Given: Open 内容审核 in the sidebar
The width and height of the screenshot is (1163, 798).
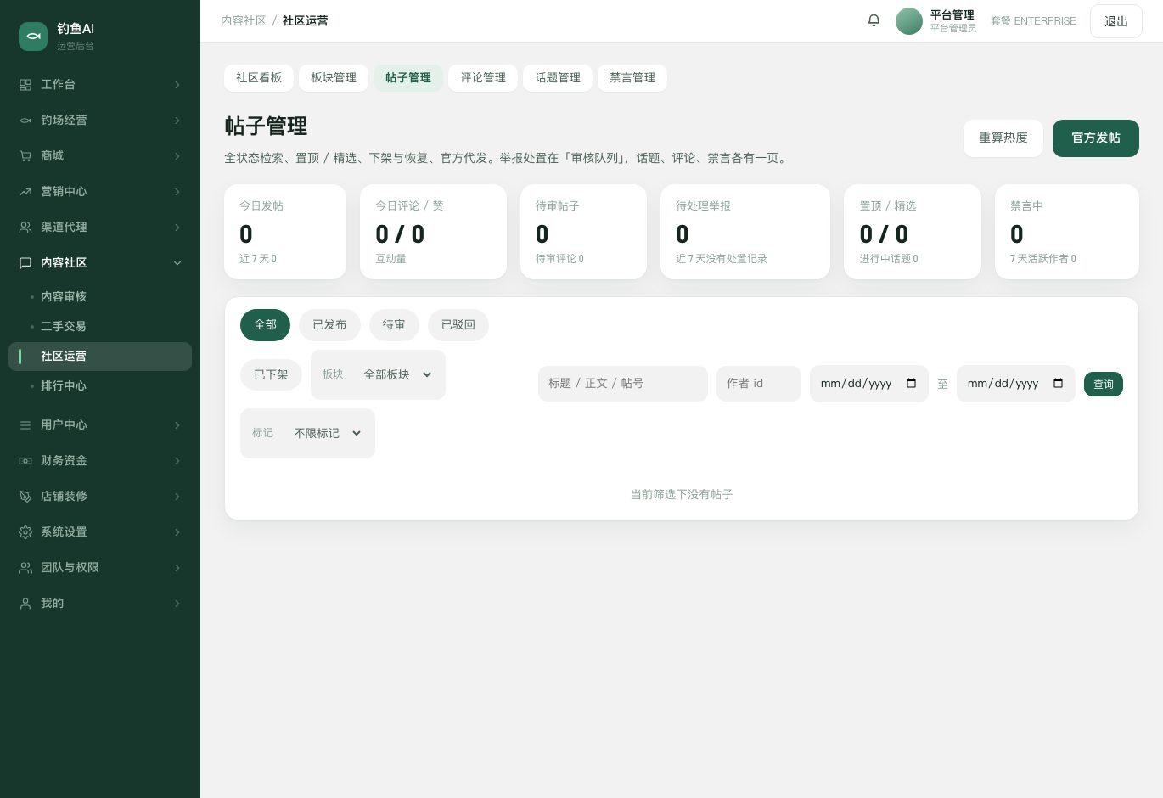Looking at the screenshot, I should 100,297.
